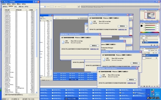This screenshot has width=161, height=100.
Task: Click swap width and height icon in options bar
Action: tap(56, 7)
